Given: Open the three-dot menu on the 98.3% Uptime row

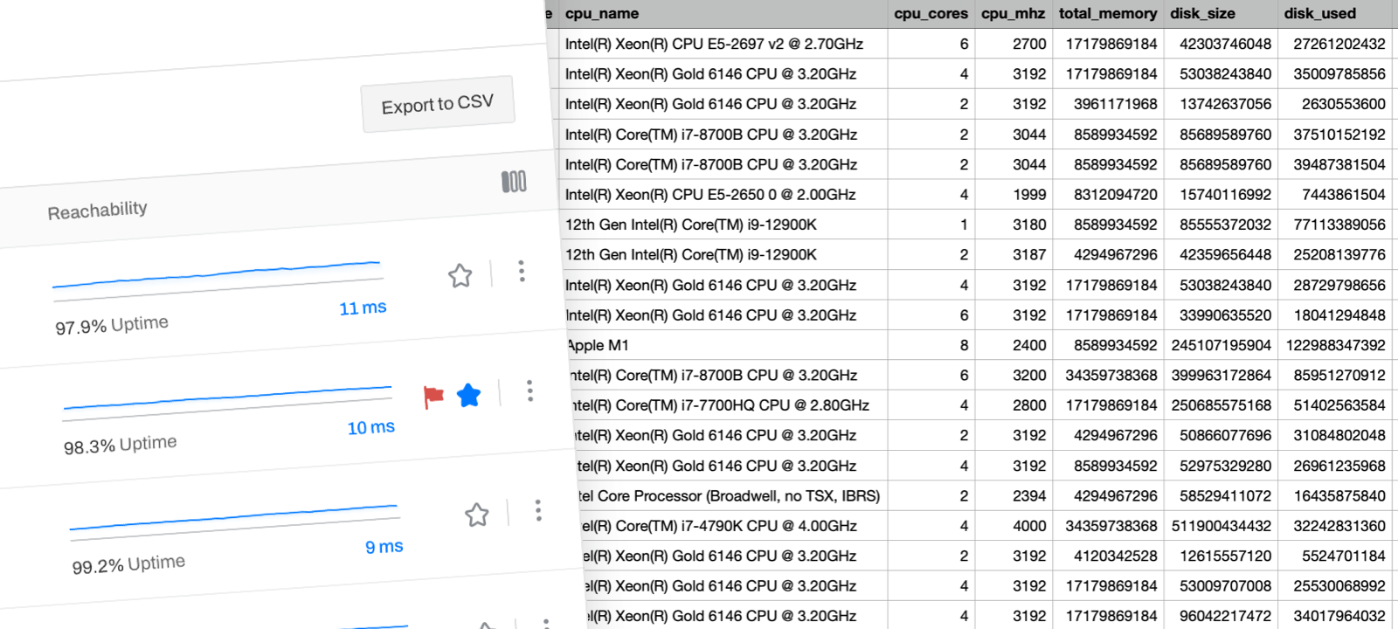Looking at the screenshot, I should pos(529,391).
